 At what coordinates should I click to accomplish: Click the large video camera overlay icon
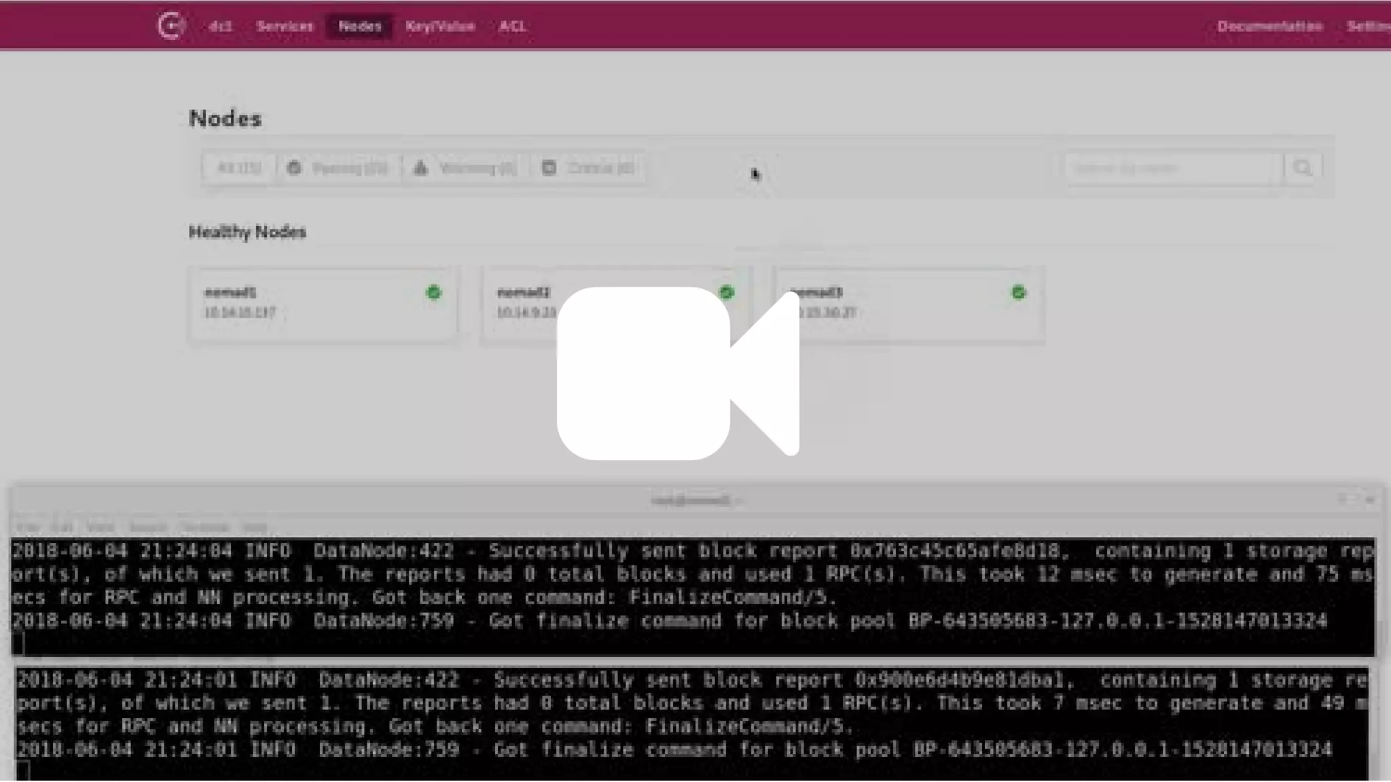677,373
